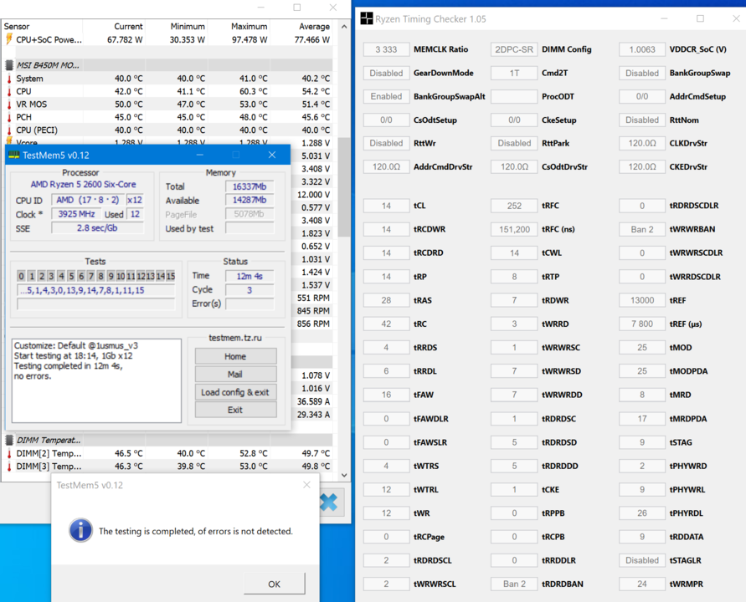Click the tFAW value field 16
The height and width of the screenshot is (602, 746).
[x=386, y=395]
